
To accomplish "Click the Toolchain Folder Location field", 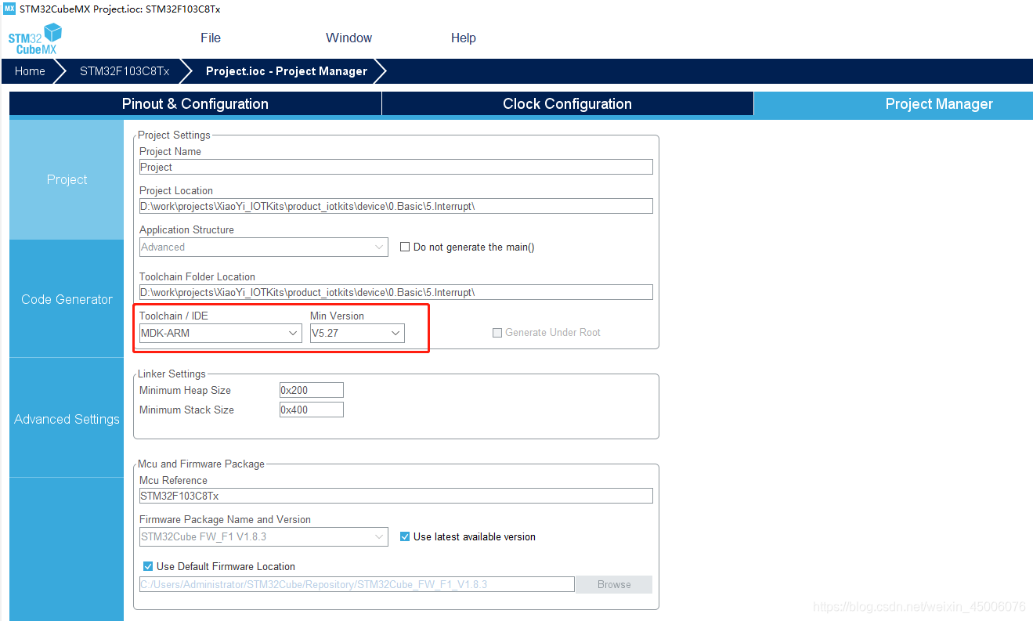I will tap(396, 292).
